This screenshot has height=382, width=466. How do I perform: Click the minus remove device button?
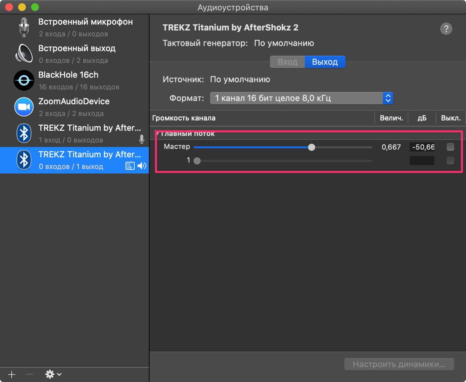[29, 374]
